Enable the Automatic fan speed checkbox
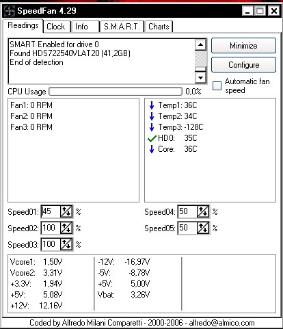This screenshot has width=283, height=329. tap(217, 86)
